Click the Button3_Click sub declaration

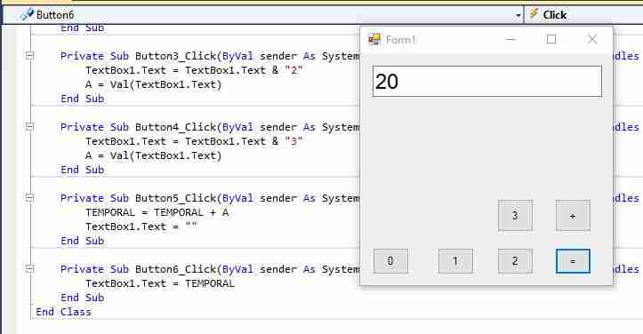click(x=210, y=56)
